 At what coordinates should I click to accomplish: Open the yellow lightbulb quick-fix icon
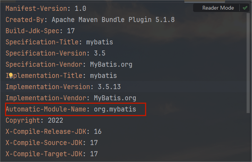pos(11,76)
